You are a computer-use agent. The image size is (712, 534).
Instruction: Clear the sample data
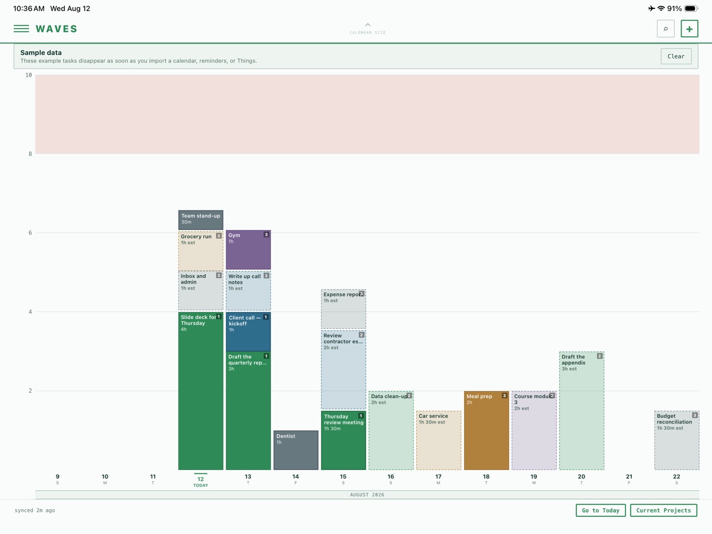click(x=676, y=56)
